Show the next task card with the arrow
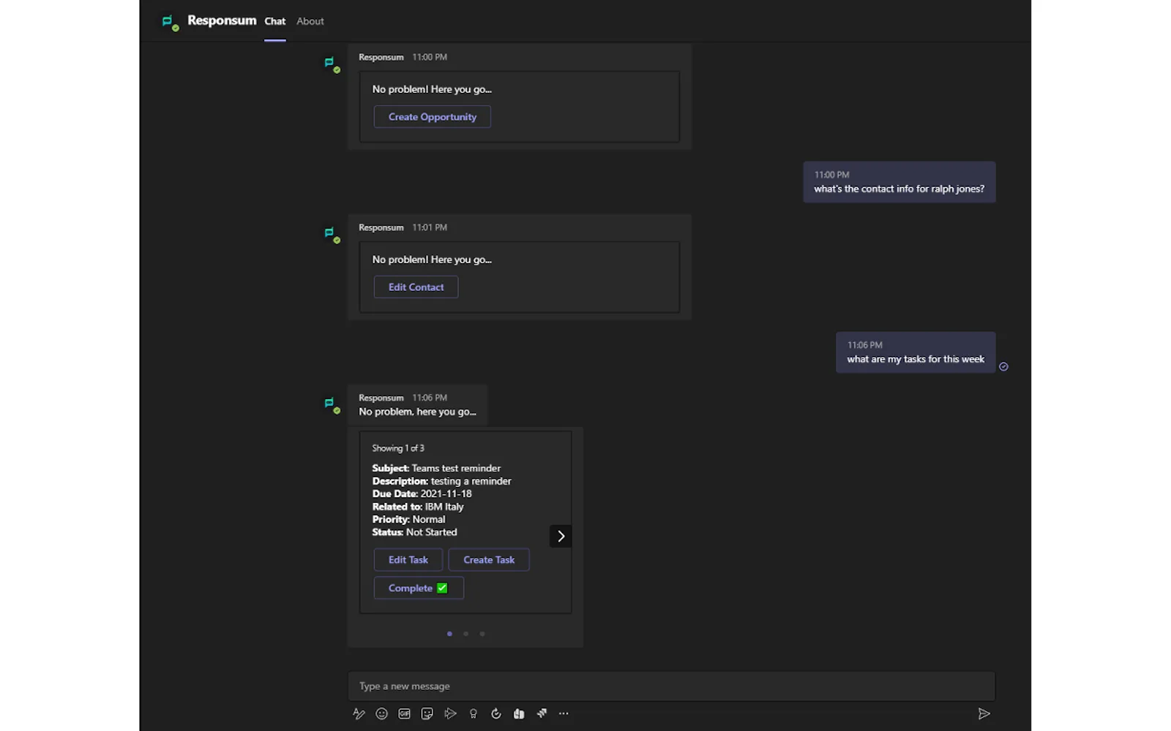Image resolution: width=1171 pixels, height=731 pixels. (561, 537)
